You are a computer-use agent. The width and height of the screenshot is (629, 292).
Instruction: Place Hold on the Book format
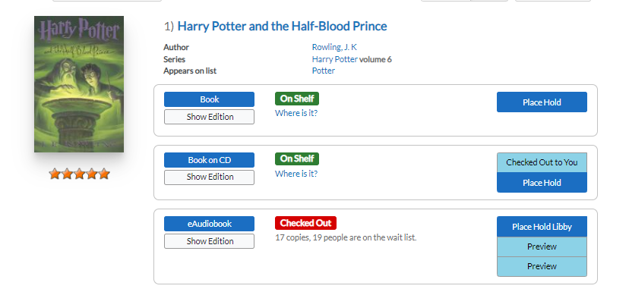pos(542,102)
